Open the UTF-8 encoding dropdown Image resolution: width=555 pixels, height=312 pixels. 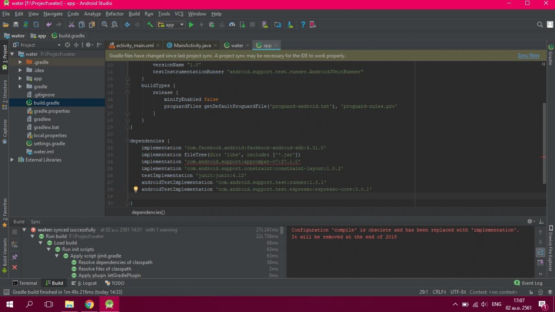pos(458,292)
